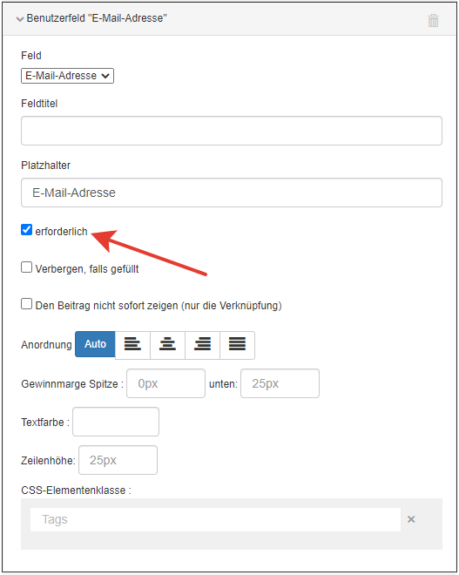Image resolution: width=459 pixels, height=575 pixels.
Task: Click into the Platzhalter input field
Action: 232,193
